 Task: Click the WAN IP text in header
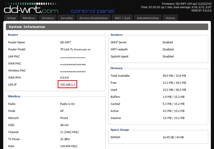(201, 11)
